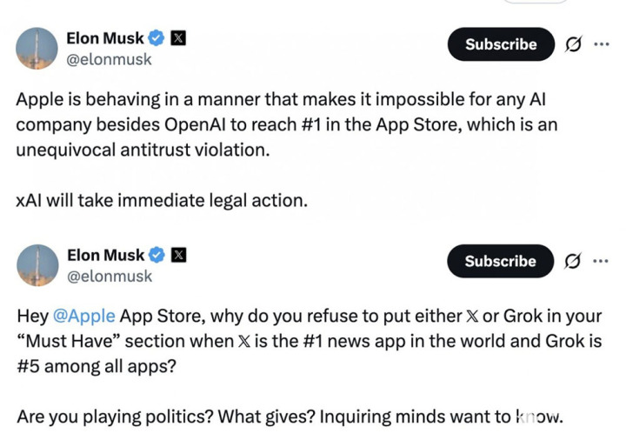View the rocket profile picture on the "Must Have" tweet
The image size is (626, 440).
[37, 265]
